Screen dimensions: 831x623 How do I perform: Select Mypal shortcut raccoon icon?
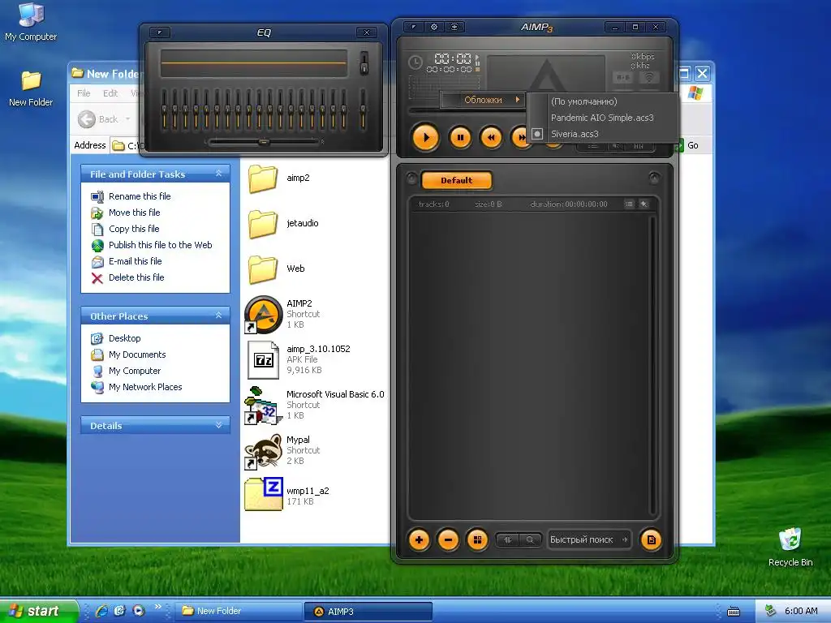coord(262,451)
